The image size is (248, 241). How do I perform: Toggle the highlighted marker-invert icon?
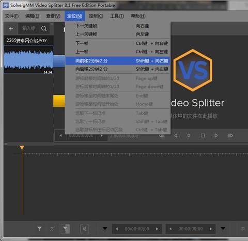(x=66, y=229)
